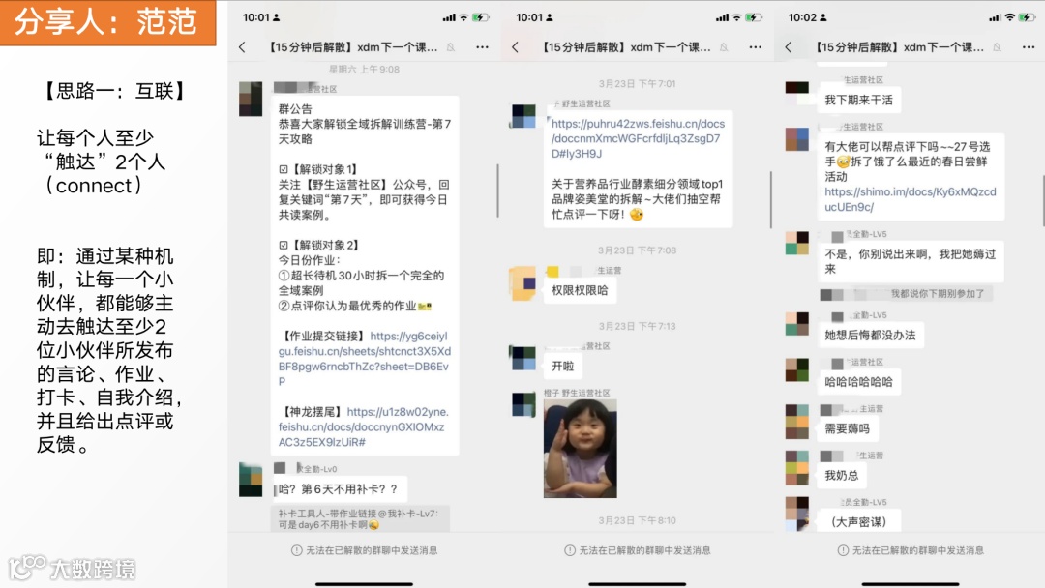Tap muted bell icon in first chat title
The height and width of the screenshot is (588, 1045).
pos(451,47)
